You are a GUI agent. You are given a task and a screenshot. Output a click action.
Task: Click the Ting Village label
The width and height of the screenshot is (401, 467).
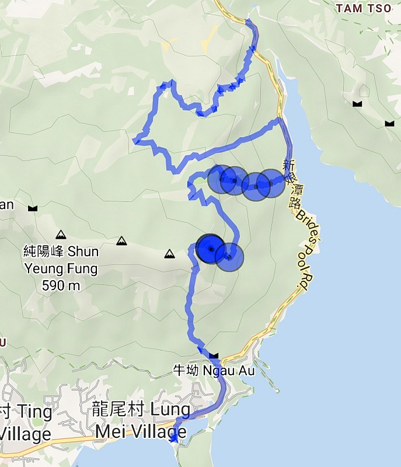[x=26, y=422]
